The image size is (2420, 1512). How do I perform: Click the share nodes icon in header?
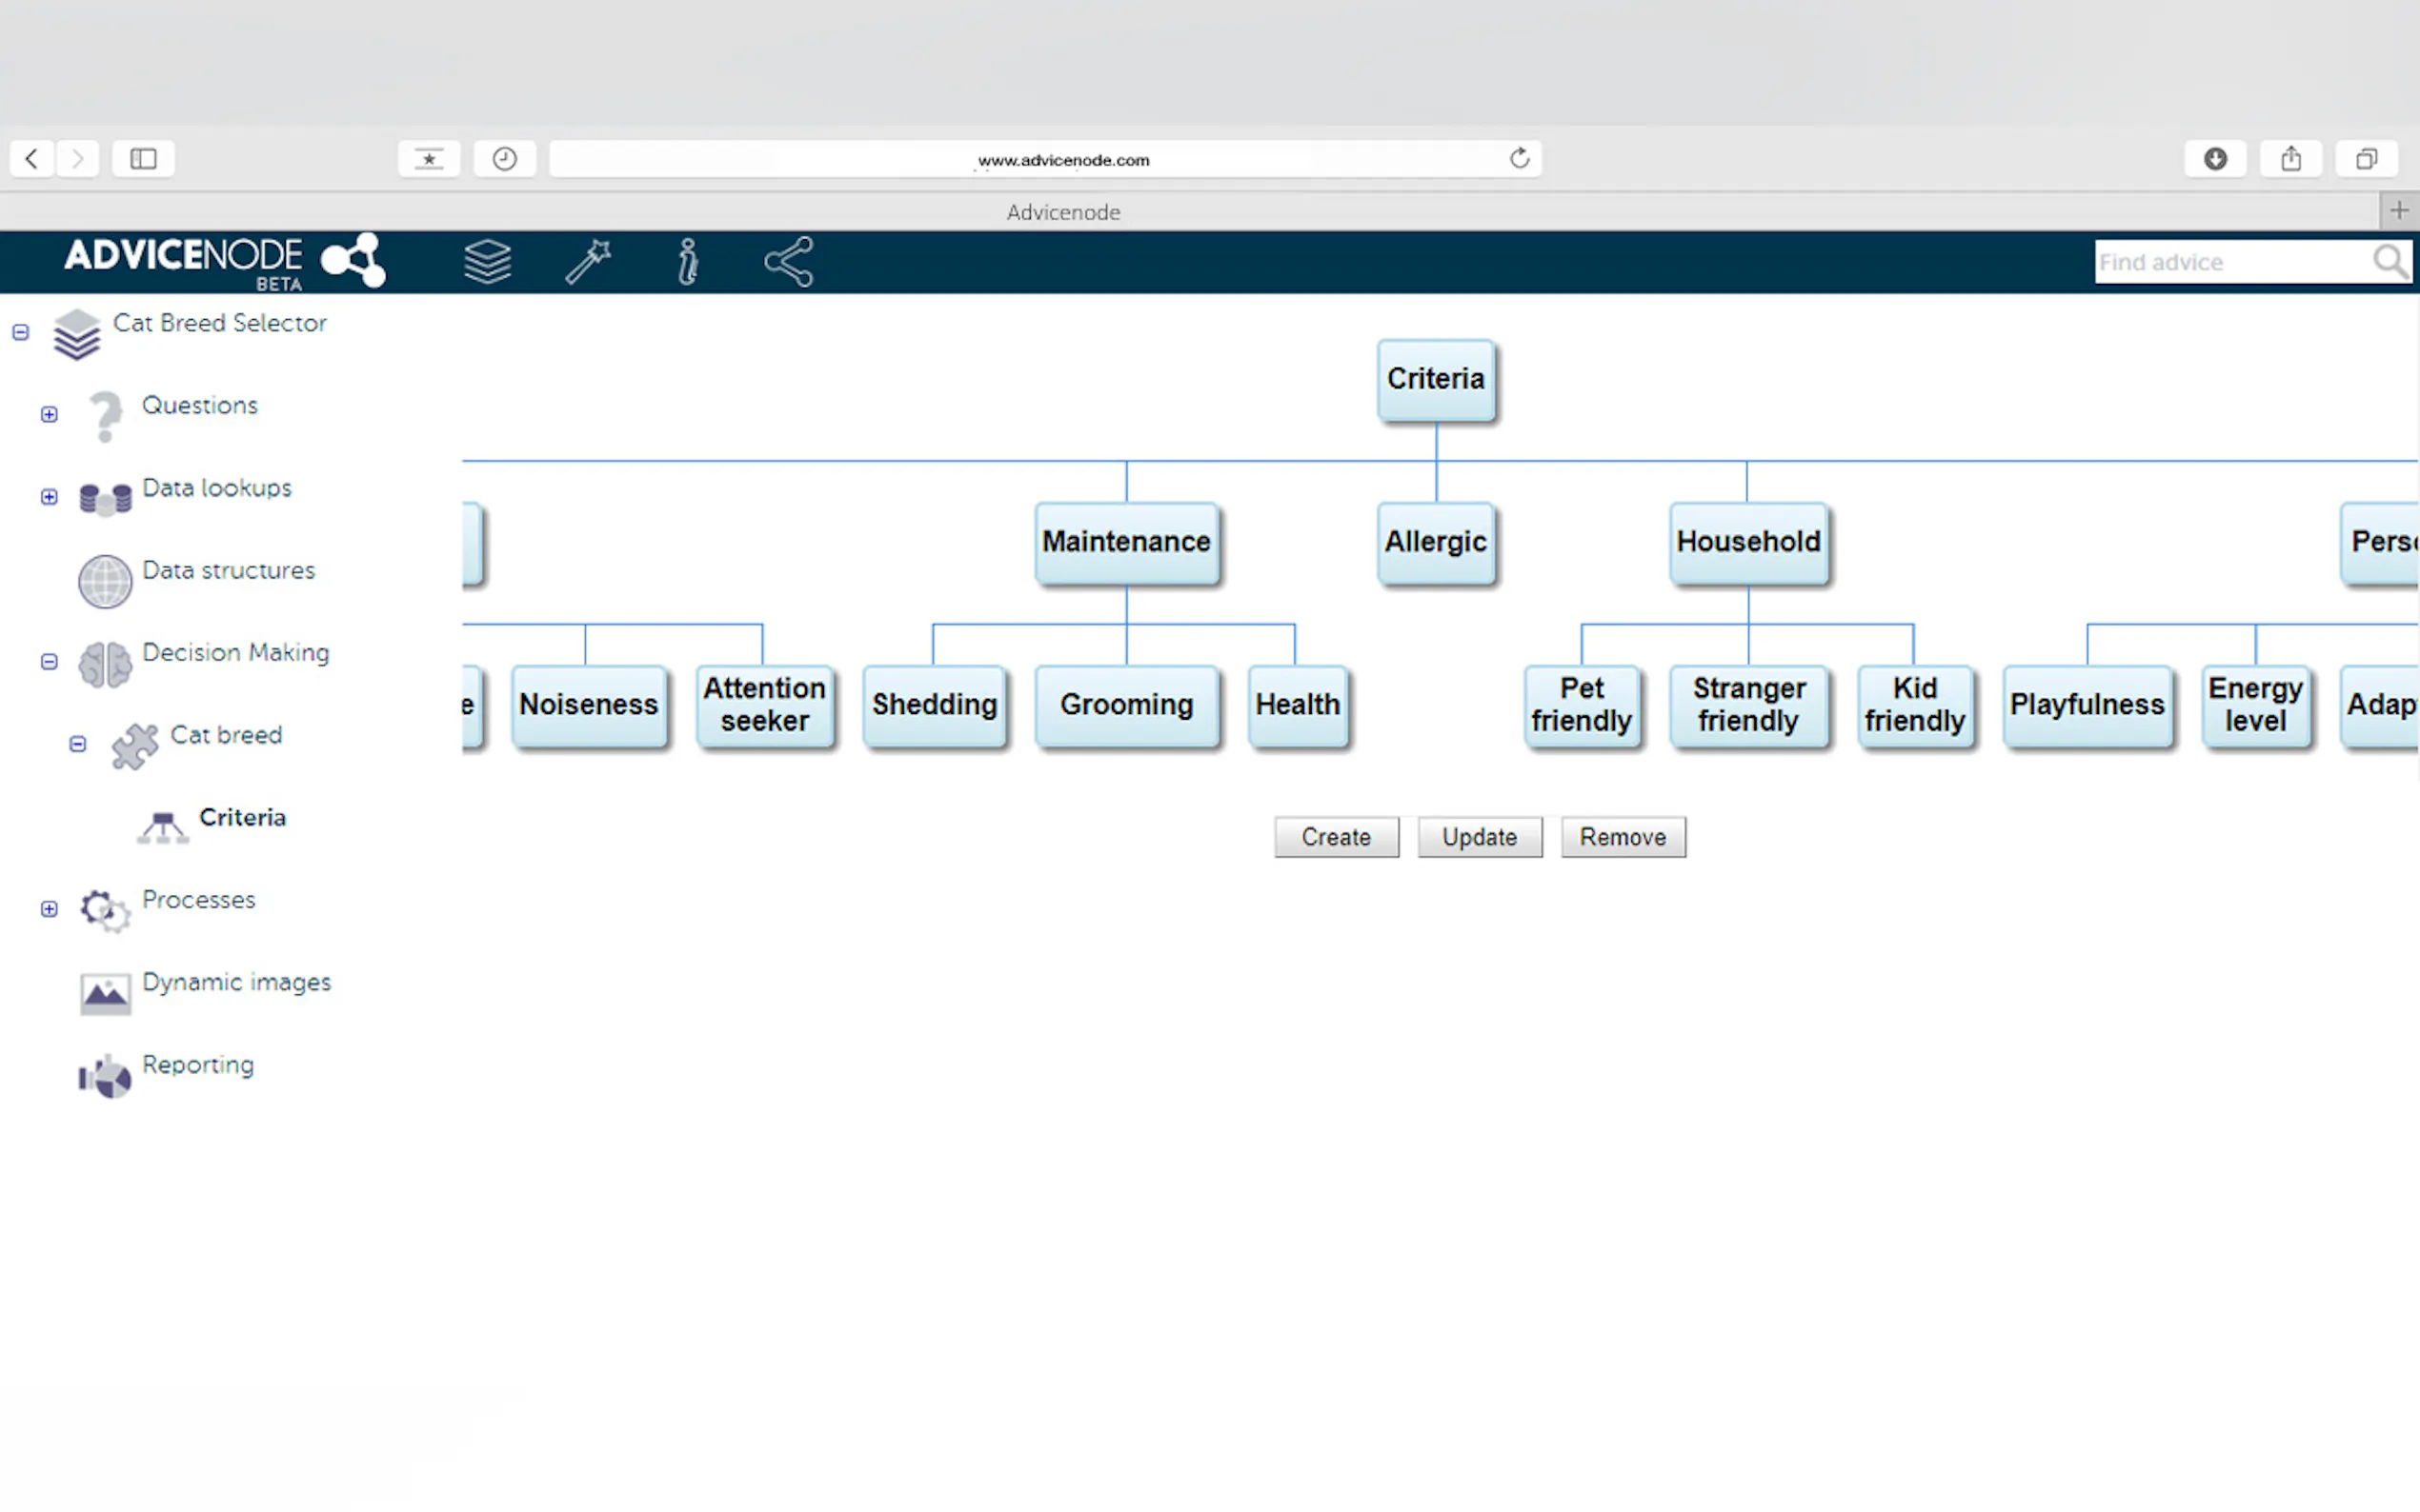pos(789,262)
